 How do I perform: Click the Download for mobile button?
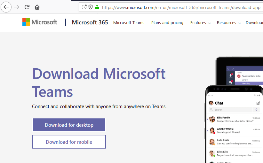[x=69, y=142]
